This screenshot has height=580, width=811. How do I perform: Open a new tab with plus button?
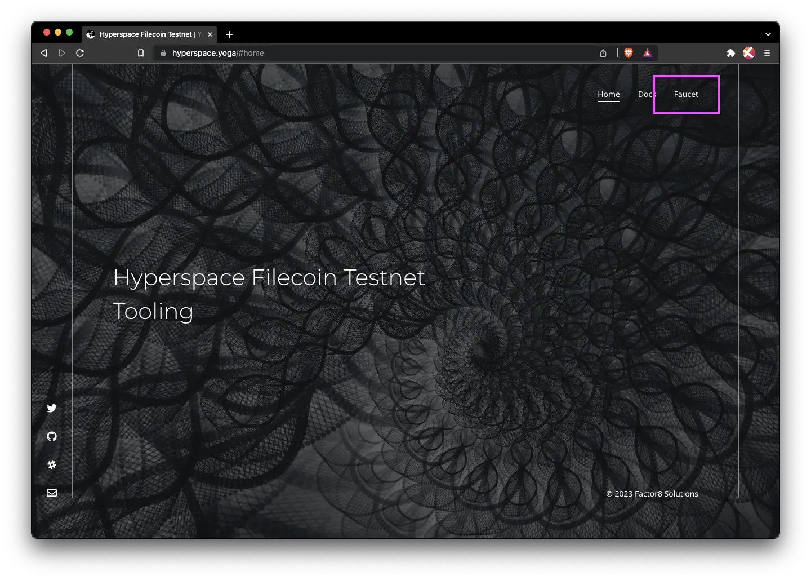pyautogui.click(x=229, y=34)
